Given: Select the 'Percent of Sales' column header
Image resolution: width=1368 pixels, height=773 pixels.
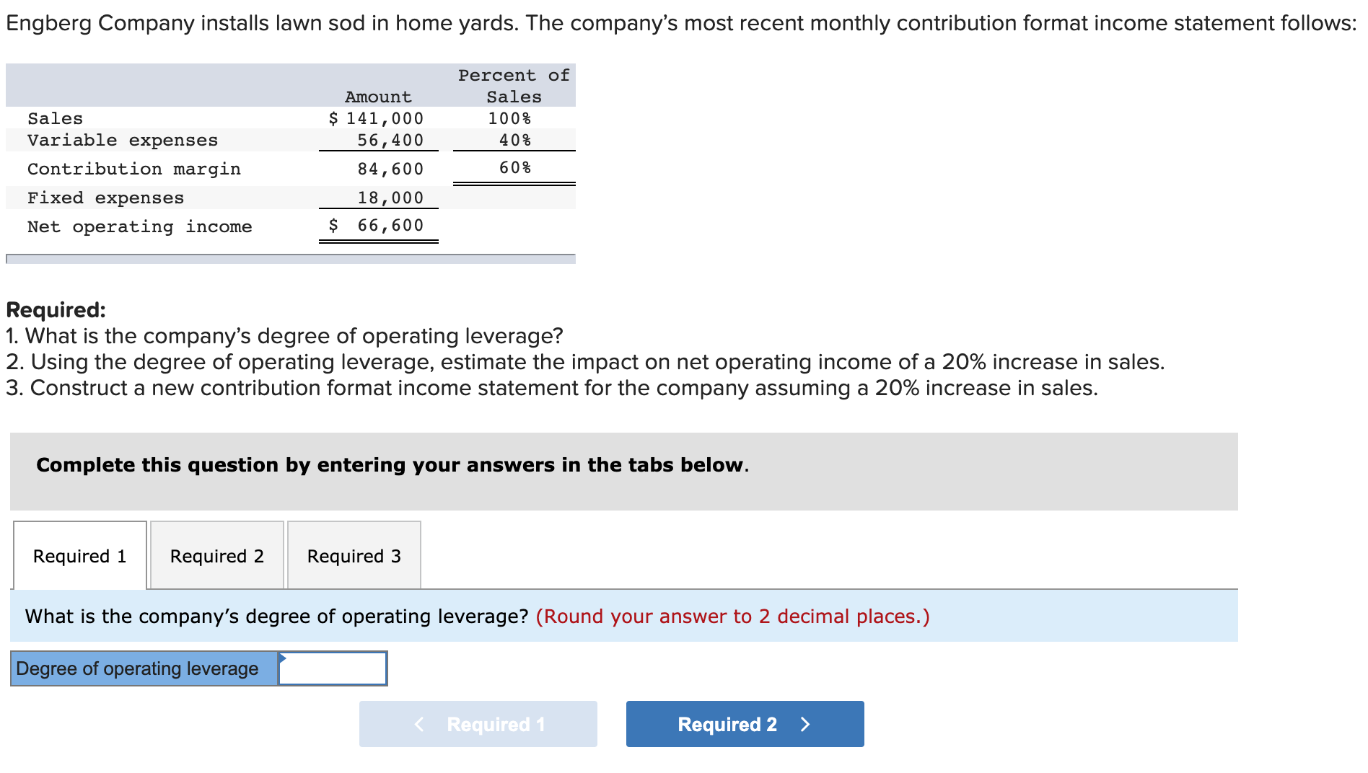Looking at the screenshot, I should (512, 85).
